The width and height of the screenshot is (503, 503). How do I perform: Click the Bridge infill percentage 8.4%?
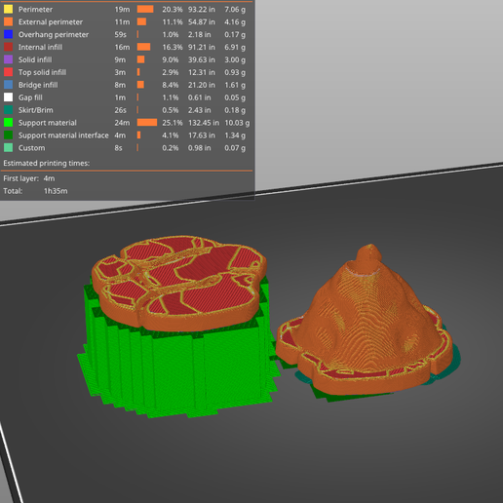coord(171,85)
